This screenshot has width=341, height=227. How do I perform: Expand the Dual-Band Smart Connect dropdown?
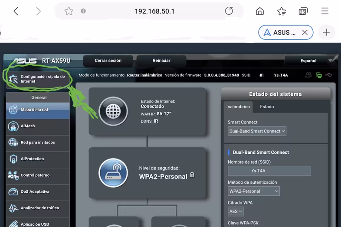coord(257,131)
